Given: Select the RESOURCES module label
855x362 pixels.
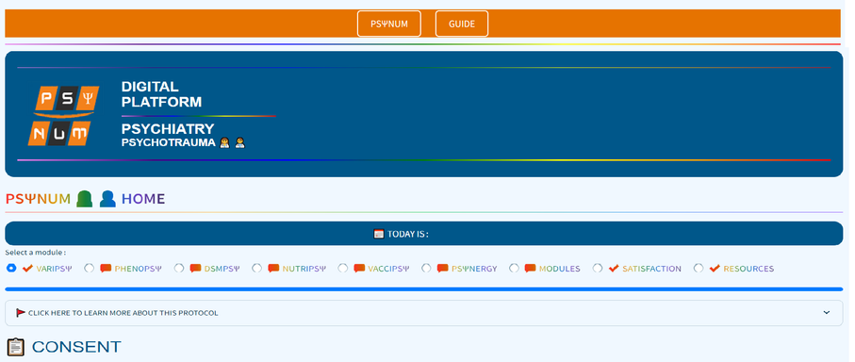Looking at the screenshot, I should [748, 269].
